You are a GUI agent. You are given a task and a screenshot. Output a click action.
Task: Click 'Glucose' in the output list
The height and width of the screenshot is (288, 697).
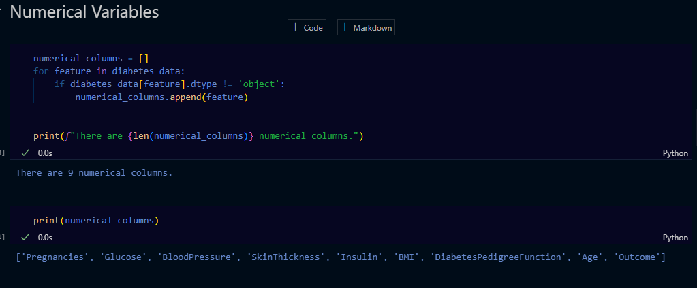click(x=125, y=257)
